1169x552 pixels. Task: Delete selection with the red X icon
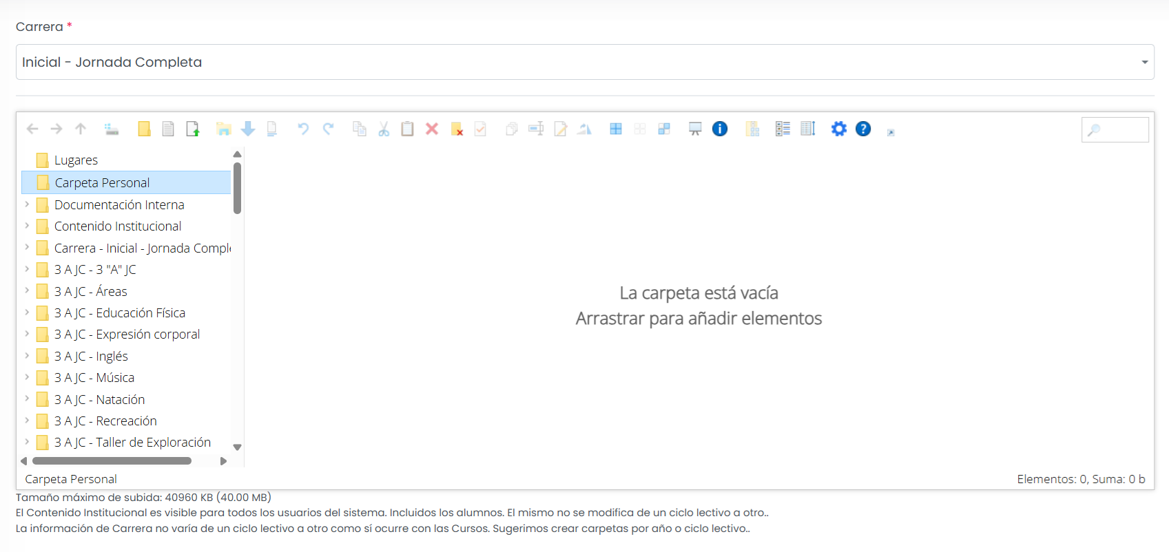(432, 129)
